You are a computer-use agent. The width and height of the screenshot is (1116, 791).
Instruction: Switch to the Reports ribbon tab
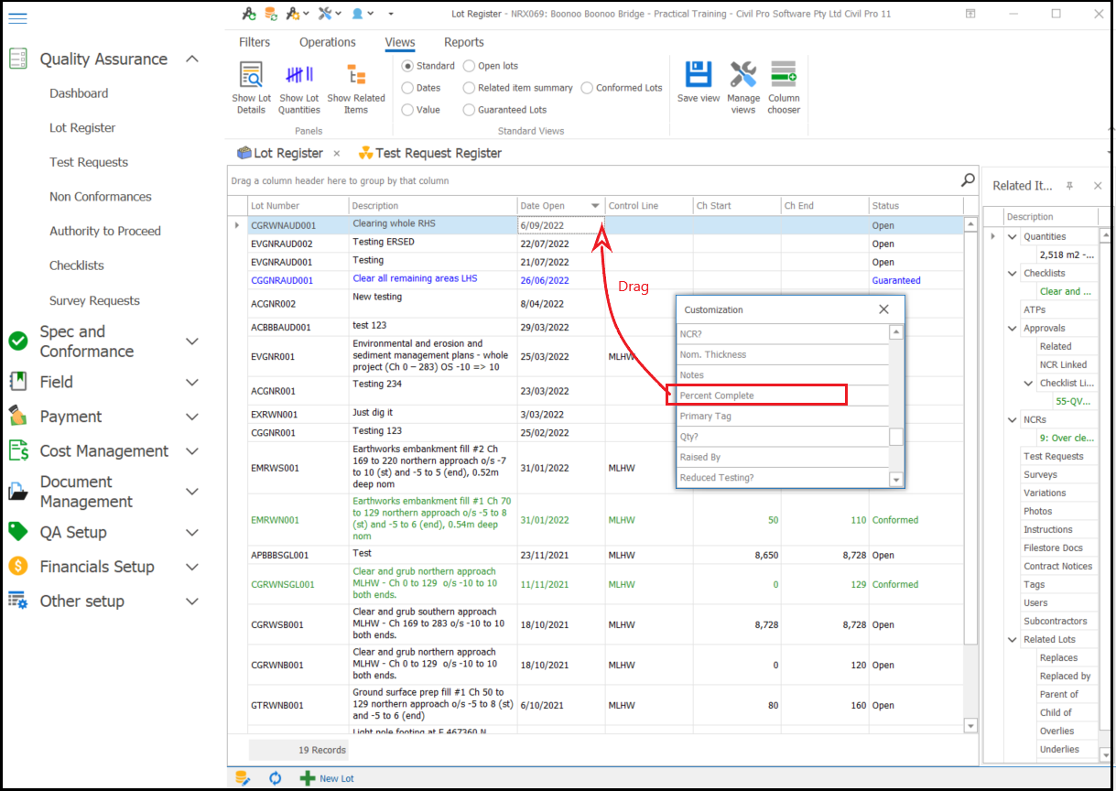(463, 42)
